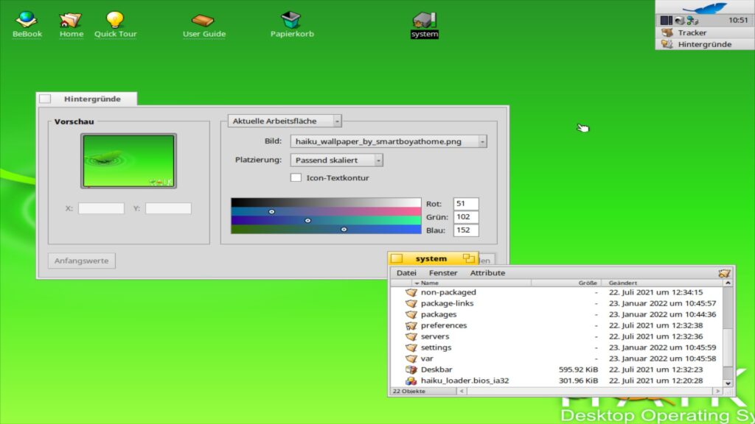Image resolution: width=755 pixels, height=424 pixels.
Task: Click the Anfangswerte button
Action: [x=81, y=261]
